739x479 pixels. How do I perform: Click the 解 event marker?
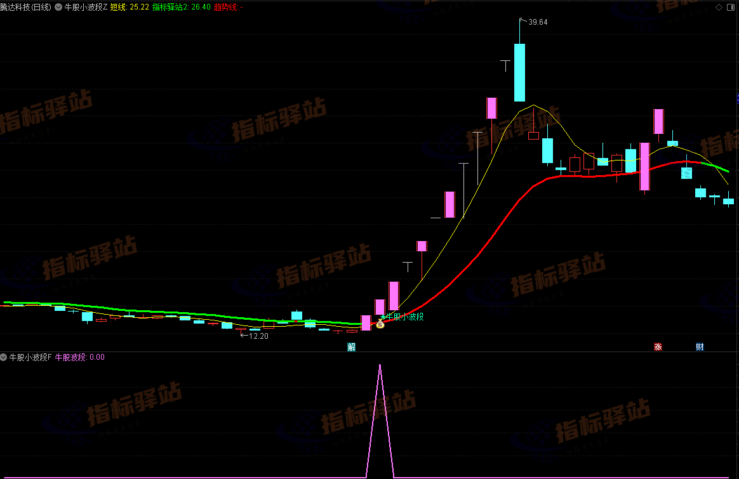351,347
